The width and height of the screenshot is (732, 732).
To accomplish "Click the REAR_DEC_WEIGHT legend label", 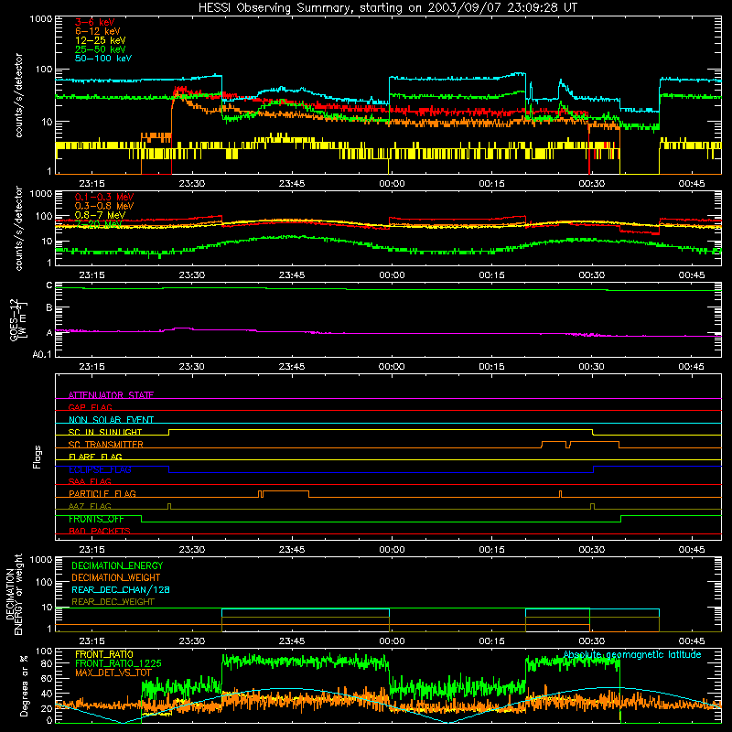I will 113,602.
